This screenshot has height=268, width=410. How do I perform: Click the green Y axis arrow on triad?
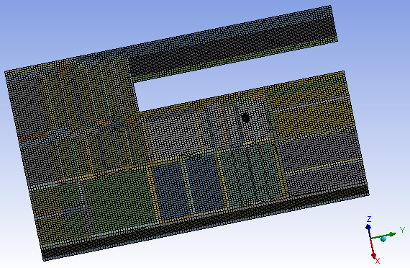384,236
